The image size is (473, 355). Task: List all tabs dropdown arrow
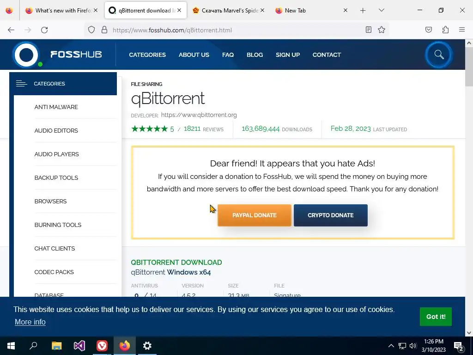[x=381, y=11]
